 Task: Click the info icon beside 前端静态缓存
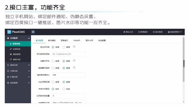click(x=74, y=67)
